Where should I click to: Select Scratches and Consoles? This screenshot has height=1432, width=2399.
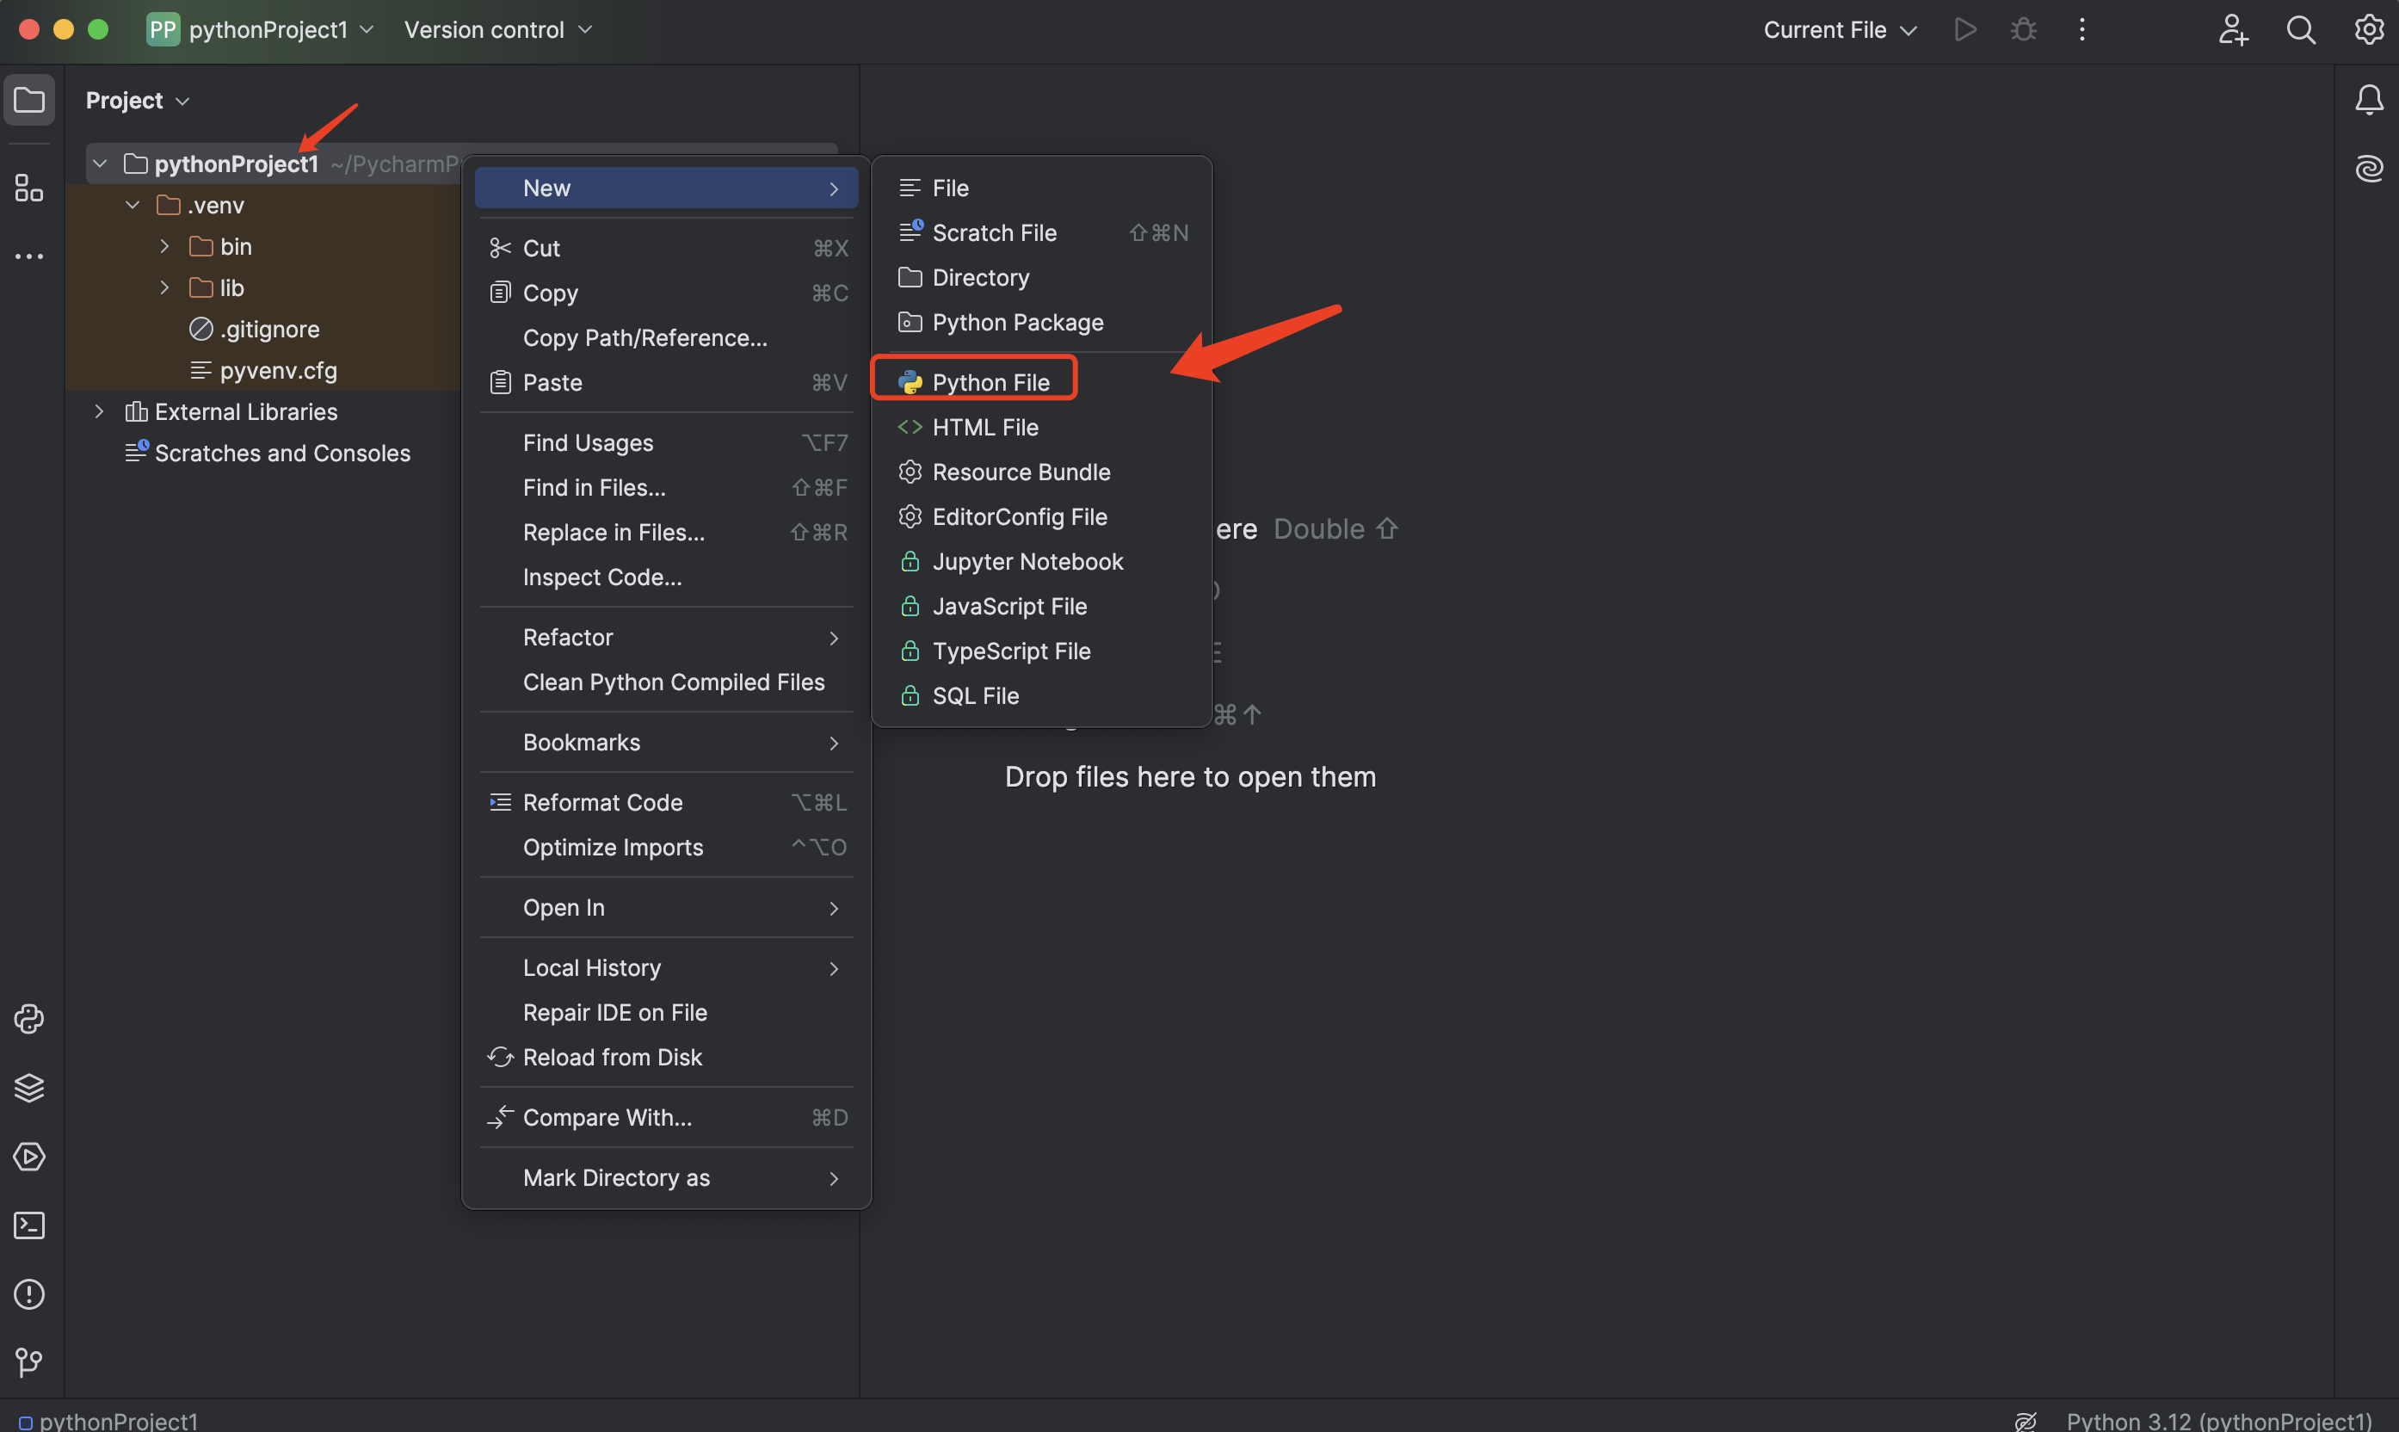(268, 454)
